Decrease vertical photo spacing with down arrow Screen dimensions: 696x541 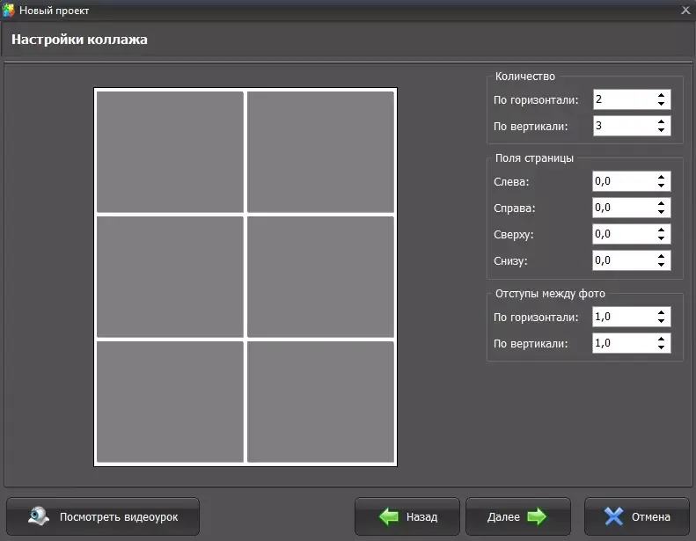661,347
